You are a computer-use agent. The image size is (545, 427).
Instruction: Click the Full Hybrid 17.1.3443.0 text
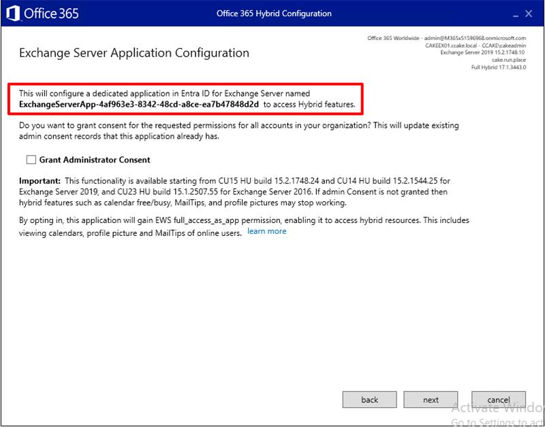(x=499, y=67)
